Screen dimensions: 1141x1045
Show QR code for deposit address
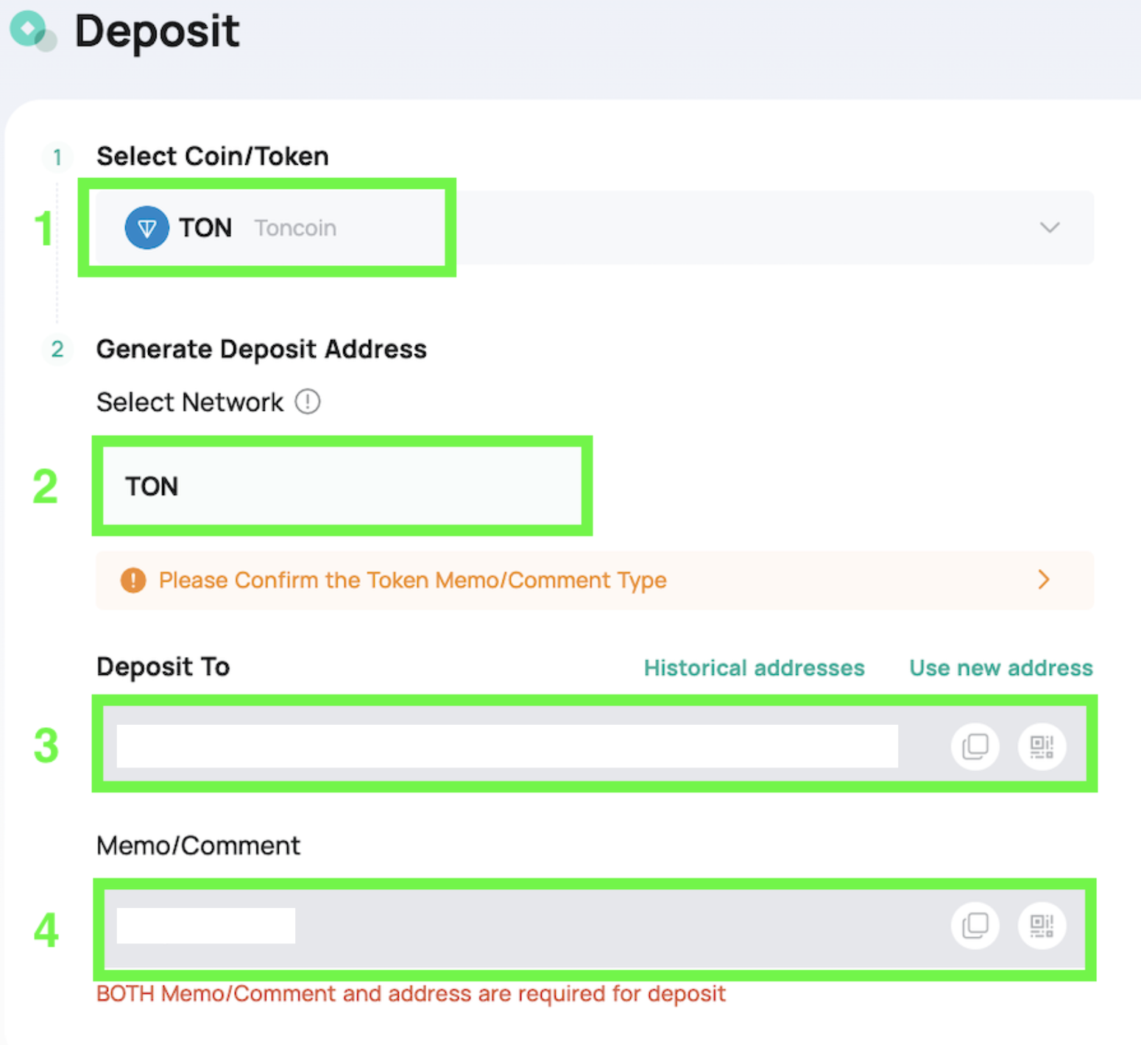pos(1042,745)
